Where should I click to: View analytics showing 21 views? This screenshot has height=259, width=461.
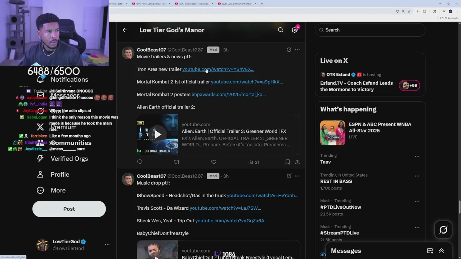254,162
